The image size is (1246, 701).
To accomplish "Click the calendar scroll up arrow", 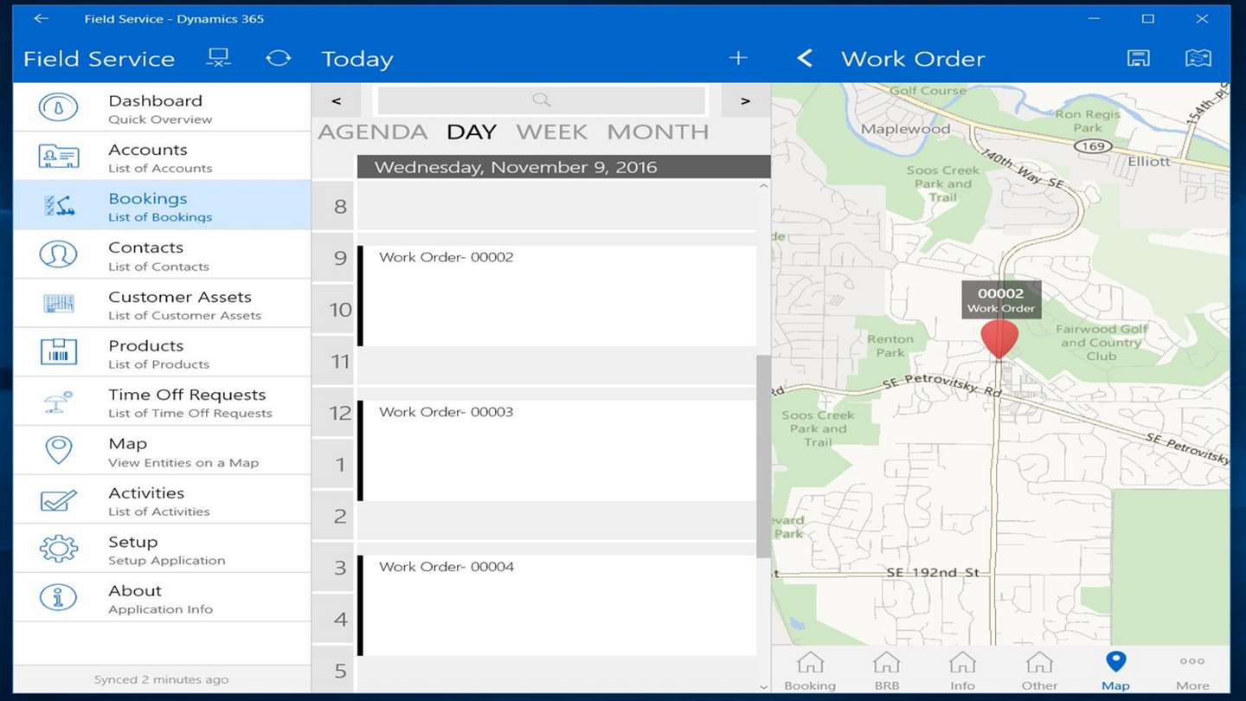I will point(763,186).
